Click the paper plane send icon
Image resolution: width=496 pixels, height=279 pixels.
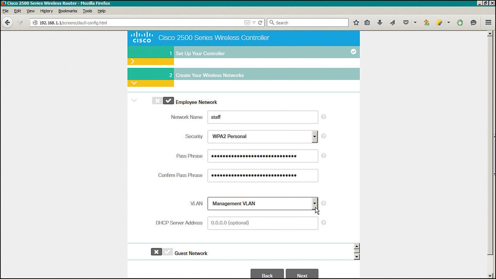coord(393,22)
